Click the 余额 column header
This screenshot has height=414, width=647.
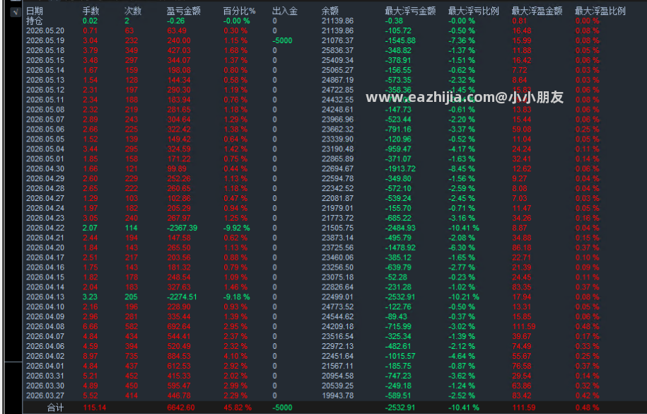coord(330,11)
